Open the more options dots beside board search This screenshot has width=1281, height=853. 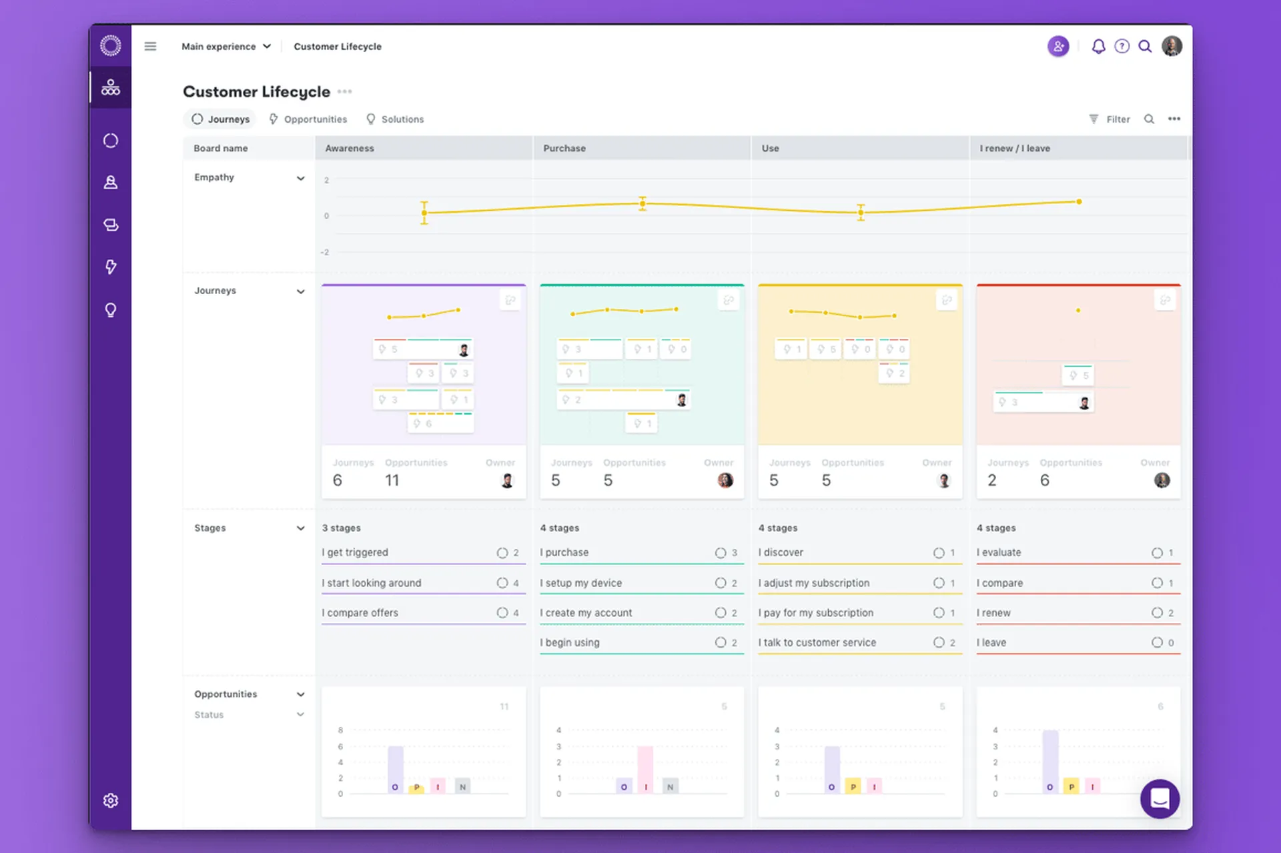point(1174,119)
